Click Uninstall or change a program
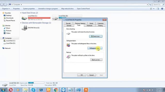Image resolution: width=165 pixels, height=92 pixels. (48, 9)
